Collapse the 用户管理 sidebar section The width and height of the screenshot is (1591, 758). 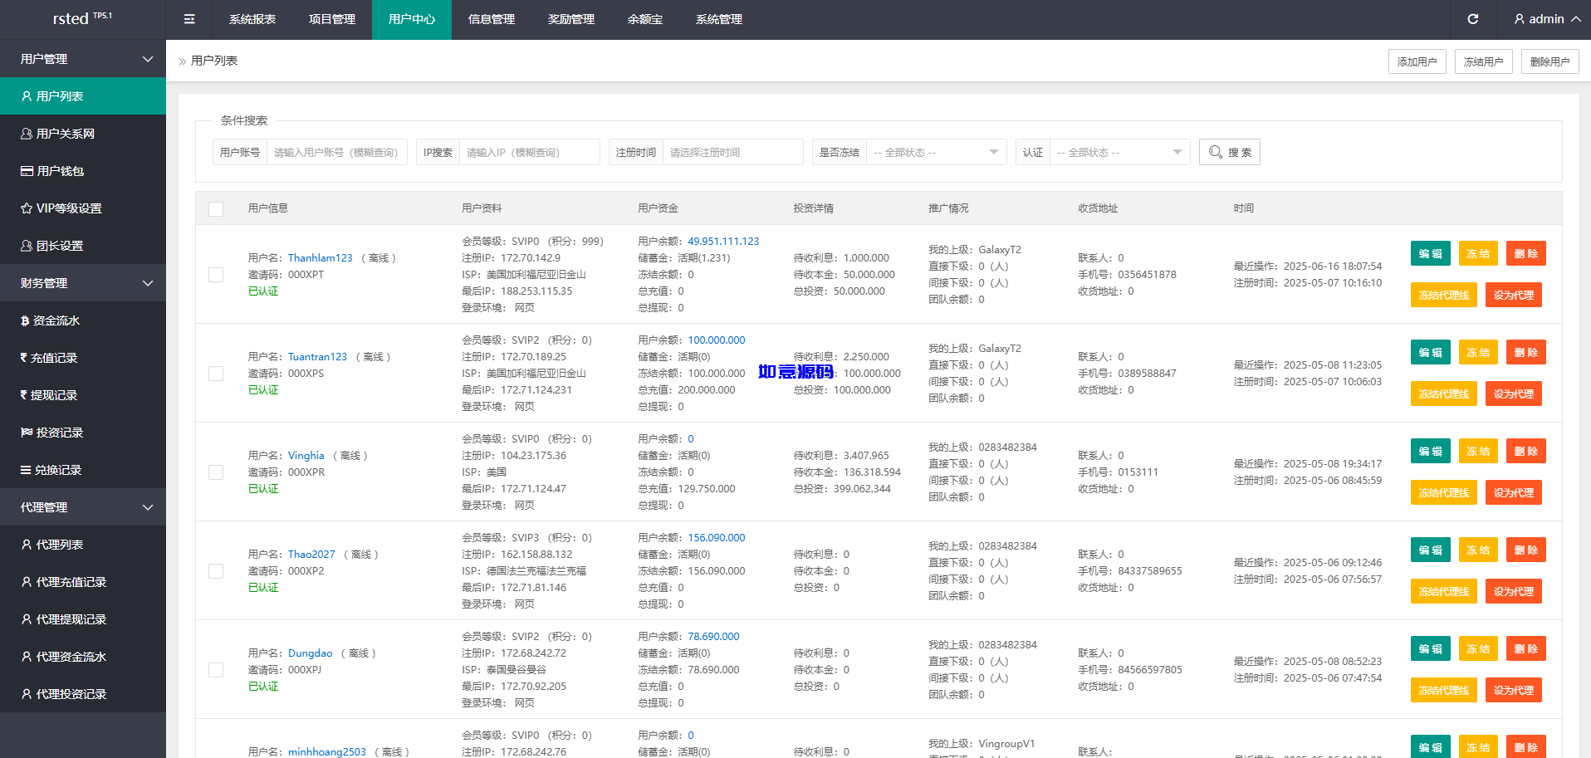83,59
